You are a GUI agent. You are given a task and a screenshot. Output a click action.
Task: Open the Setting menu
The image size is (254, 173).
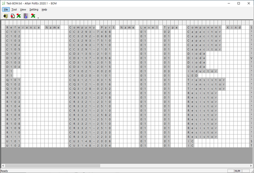tap(34, 9)
